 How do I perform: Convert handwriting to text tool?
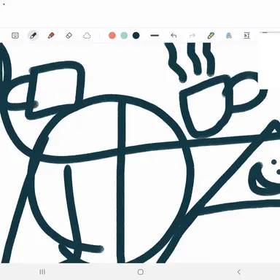point(229,36)
